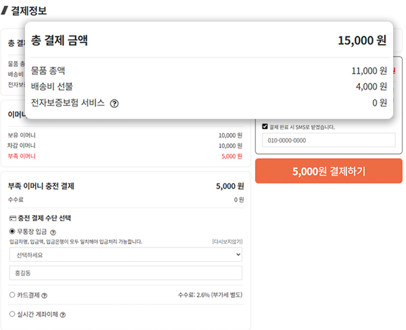Click the 15,000 원 total amount
Viewport: 406px width, 330px height.
click(x=362, y=41)
